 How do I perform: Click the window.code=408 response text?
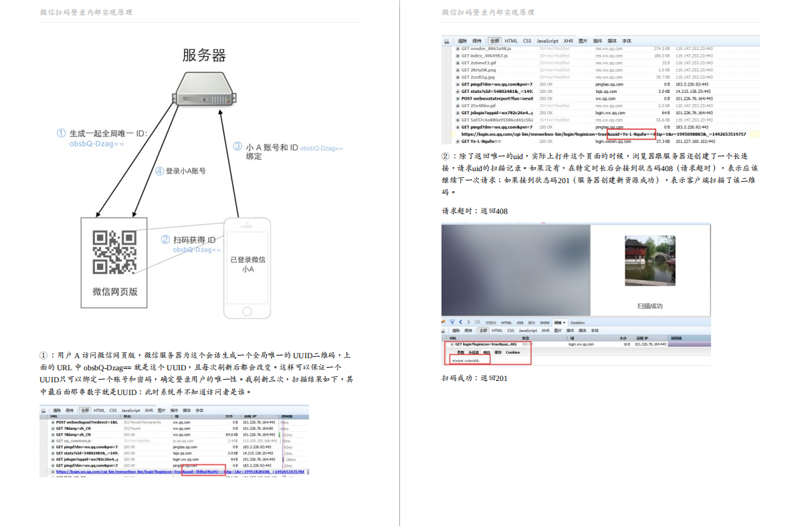(x=466, y=361)
